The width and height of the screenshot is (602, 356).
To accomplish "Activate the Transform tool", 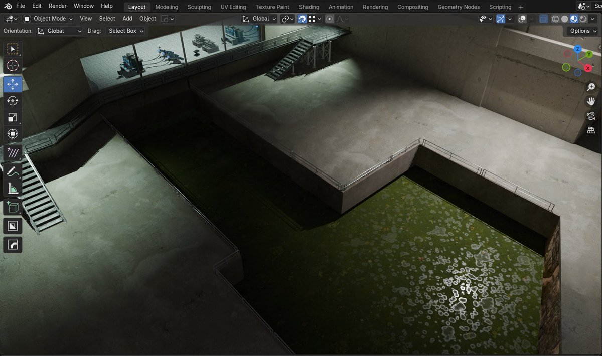I will point(13,134).
